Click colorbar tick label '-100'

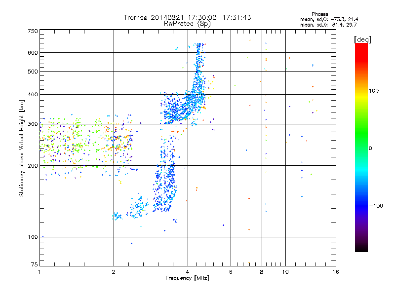[x=376, y=206]
